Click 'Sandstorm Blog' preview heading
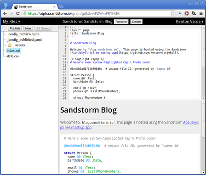The width and height of the screenshot is (206, 175). 88,110
